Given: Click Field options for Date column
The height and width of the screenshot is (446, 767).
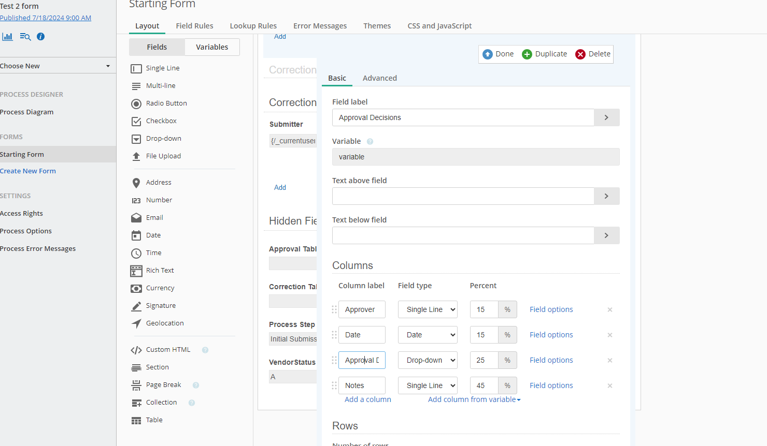Looking at the screenshot, I should tap(551, 335).
